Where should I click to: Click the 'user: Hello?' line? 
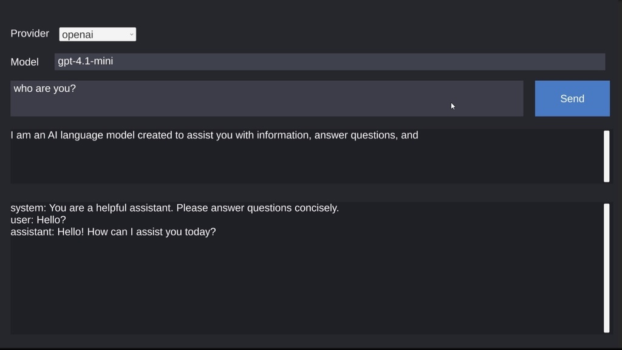coord(38,219)
